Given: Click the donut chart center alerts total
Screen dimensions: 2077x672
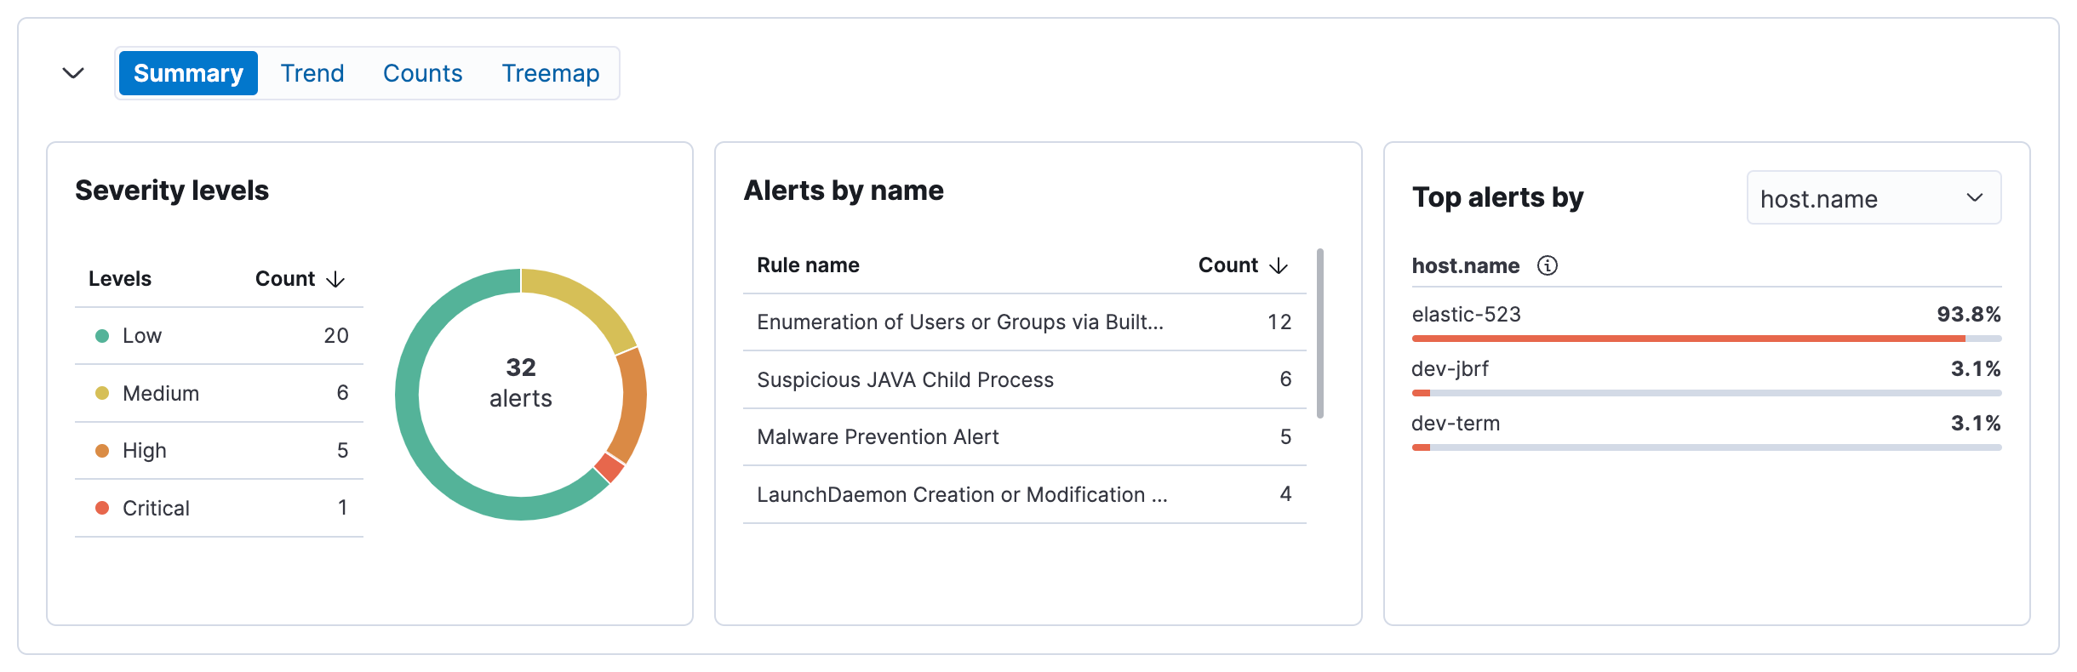Looking at the screenshot, I should [x=521, y=383].
